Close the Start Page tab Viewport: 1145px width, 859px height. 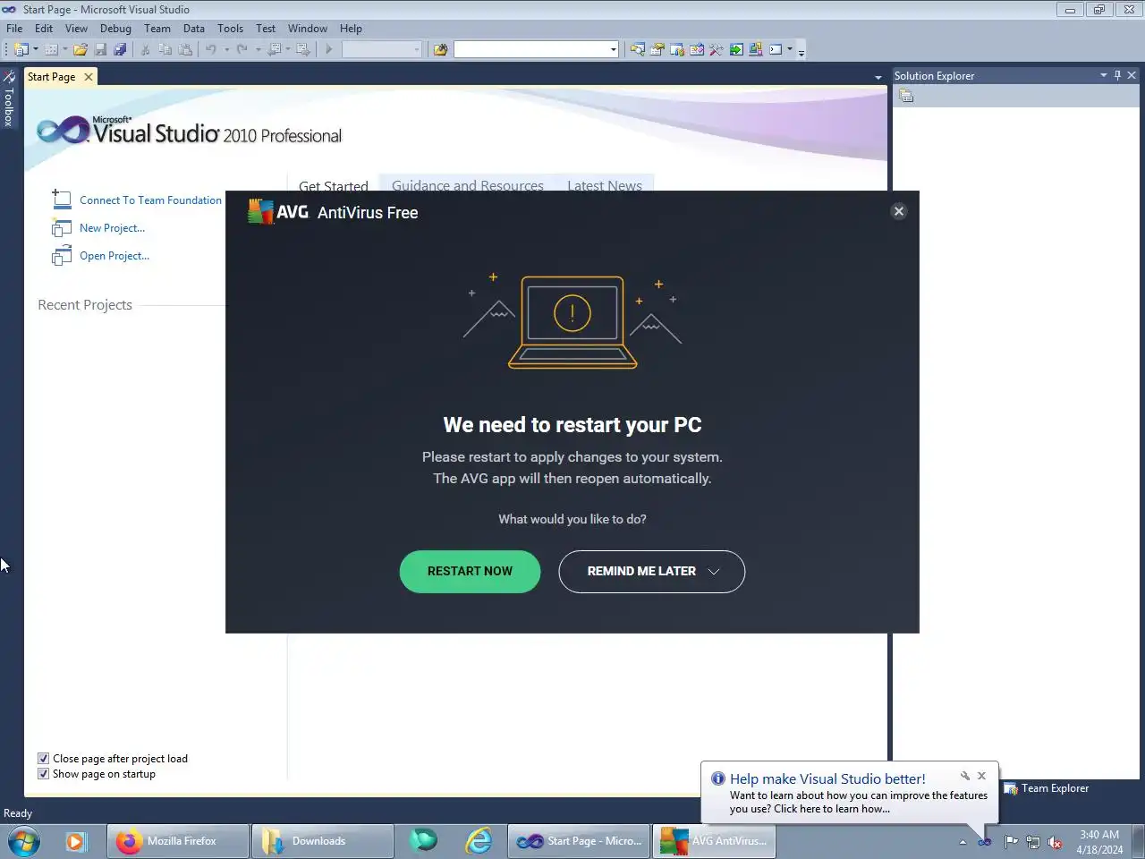[x=89, y=77]
